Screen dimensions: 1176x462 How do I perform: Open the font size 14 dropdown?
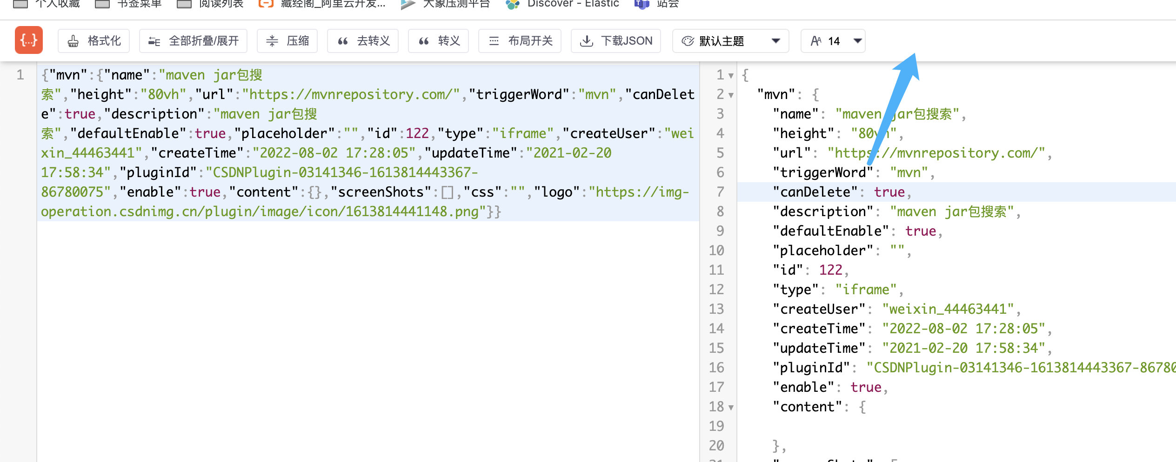click(833, 41)
